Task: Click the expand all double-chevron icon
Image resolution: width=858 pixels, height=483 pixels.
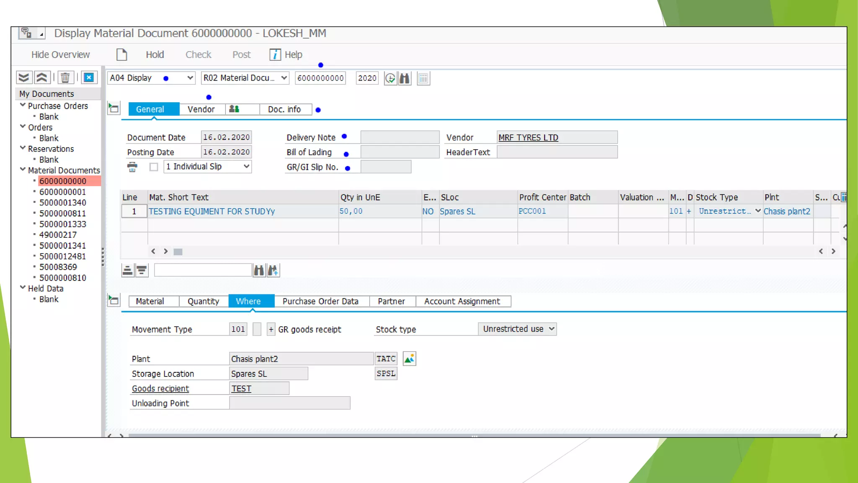Action: (24, 78)
